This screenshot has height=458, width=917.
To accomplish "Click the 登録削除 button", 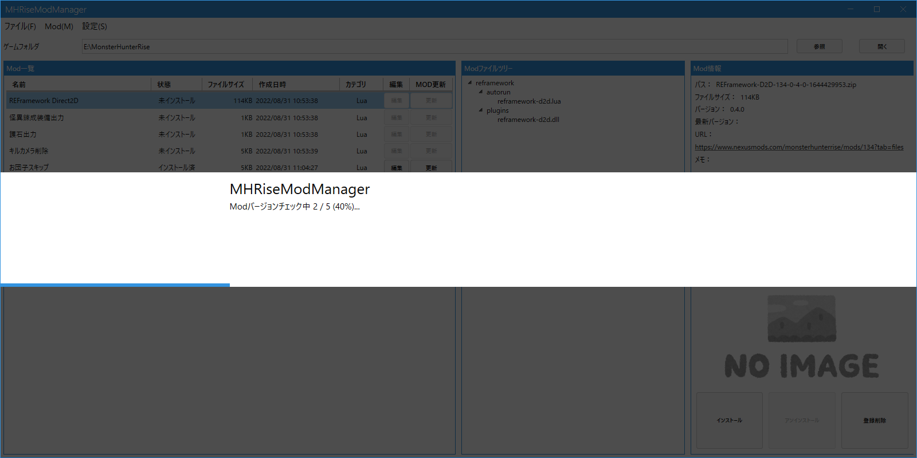I will tap(875, 420).
